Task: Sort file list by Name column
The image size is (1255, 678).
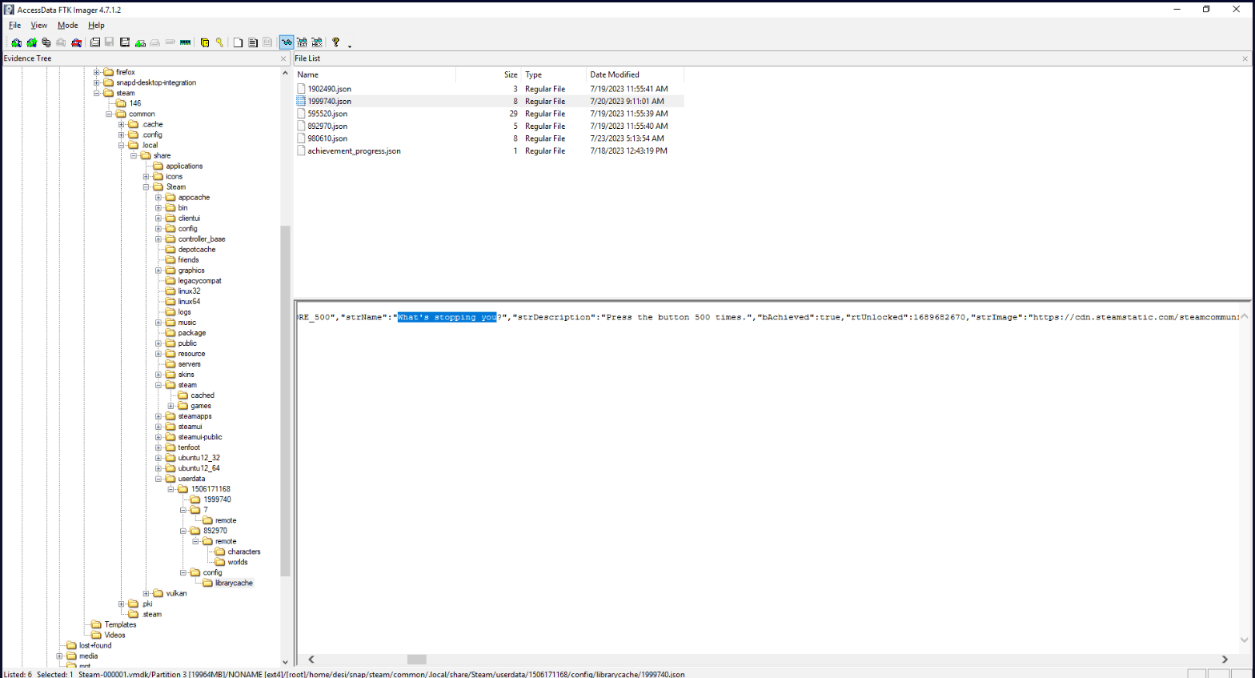Action: (375, 74)
